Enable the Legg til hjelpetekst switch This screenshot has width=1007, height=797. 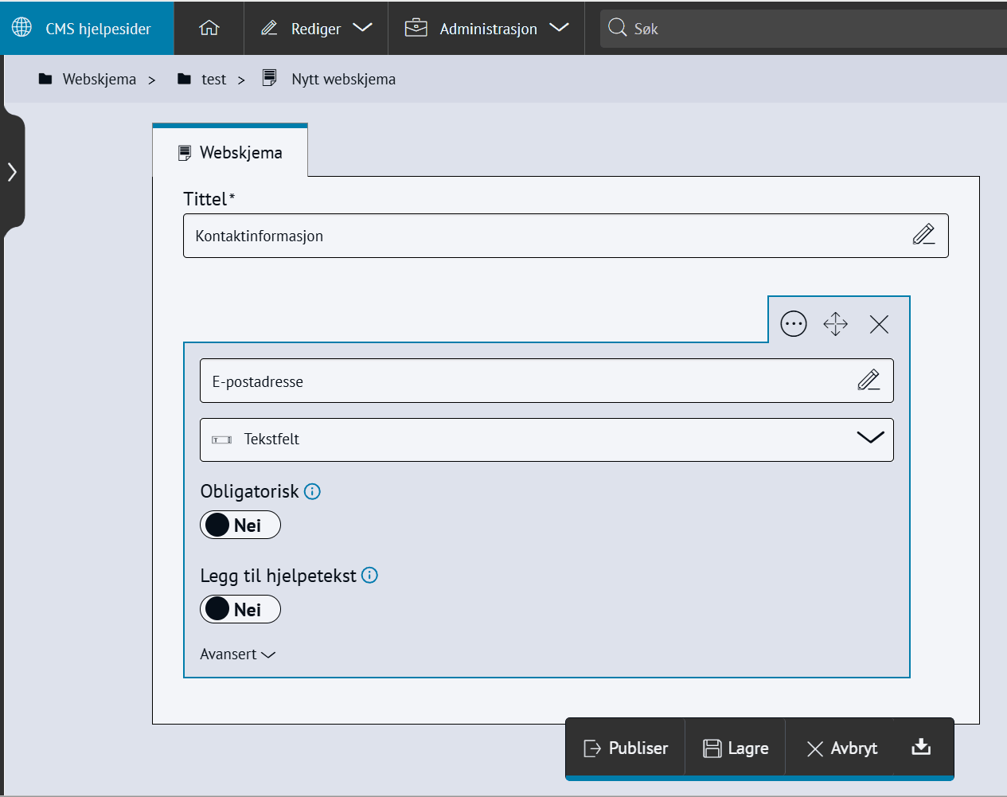click(x=240, y=609)
